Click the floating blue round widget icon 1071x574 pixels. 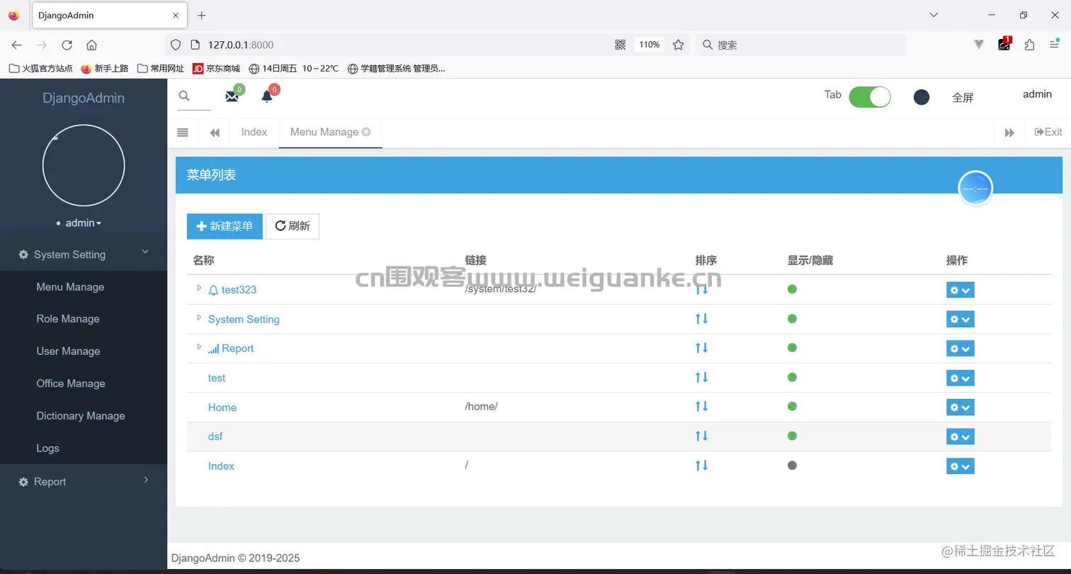pos(975,188)
